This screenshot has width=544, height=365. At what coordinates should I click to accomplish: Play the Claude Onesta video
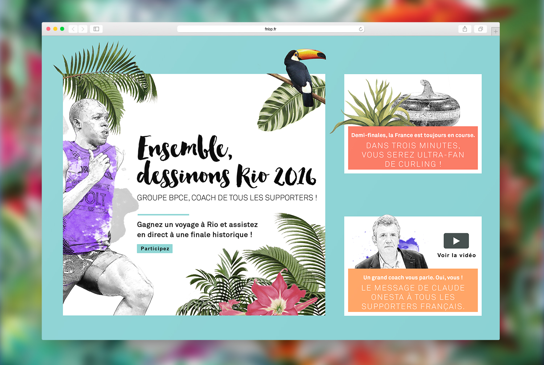[456, 241]
